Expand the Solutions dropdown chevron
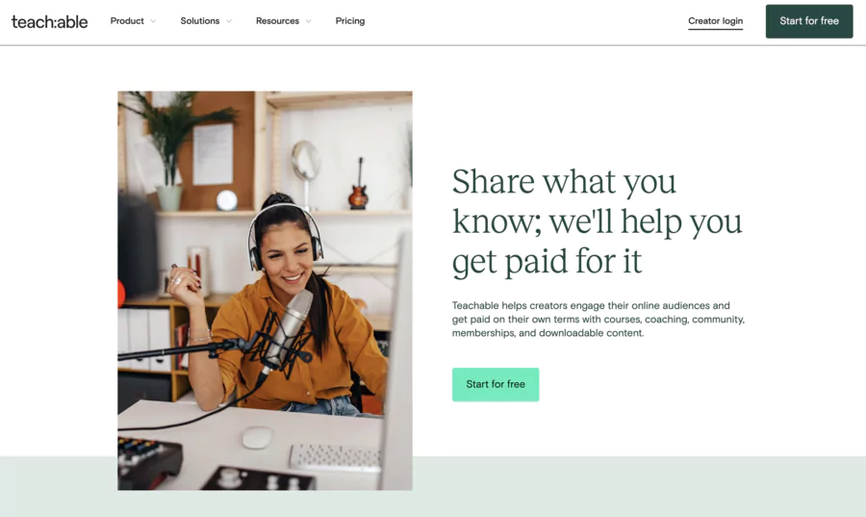Viewport: 866px width, 517px height. [x=229, y=21]
